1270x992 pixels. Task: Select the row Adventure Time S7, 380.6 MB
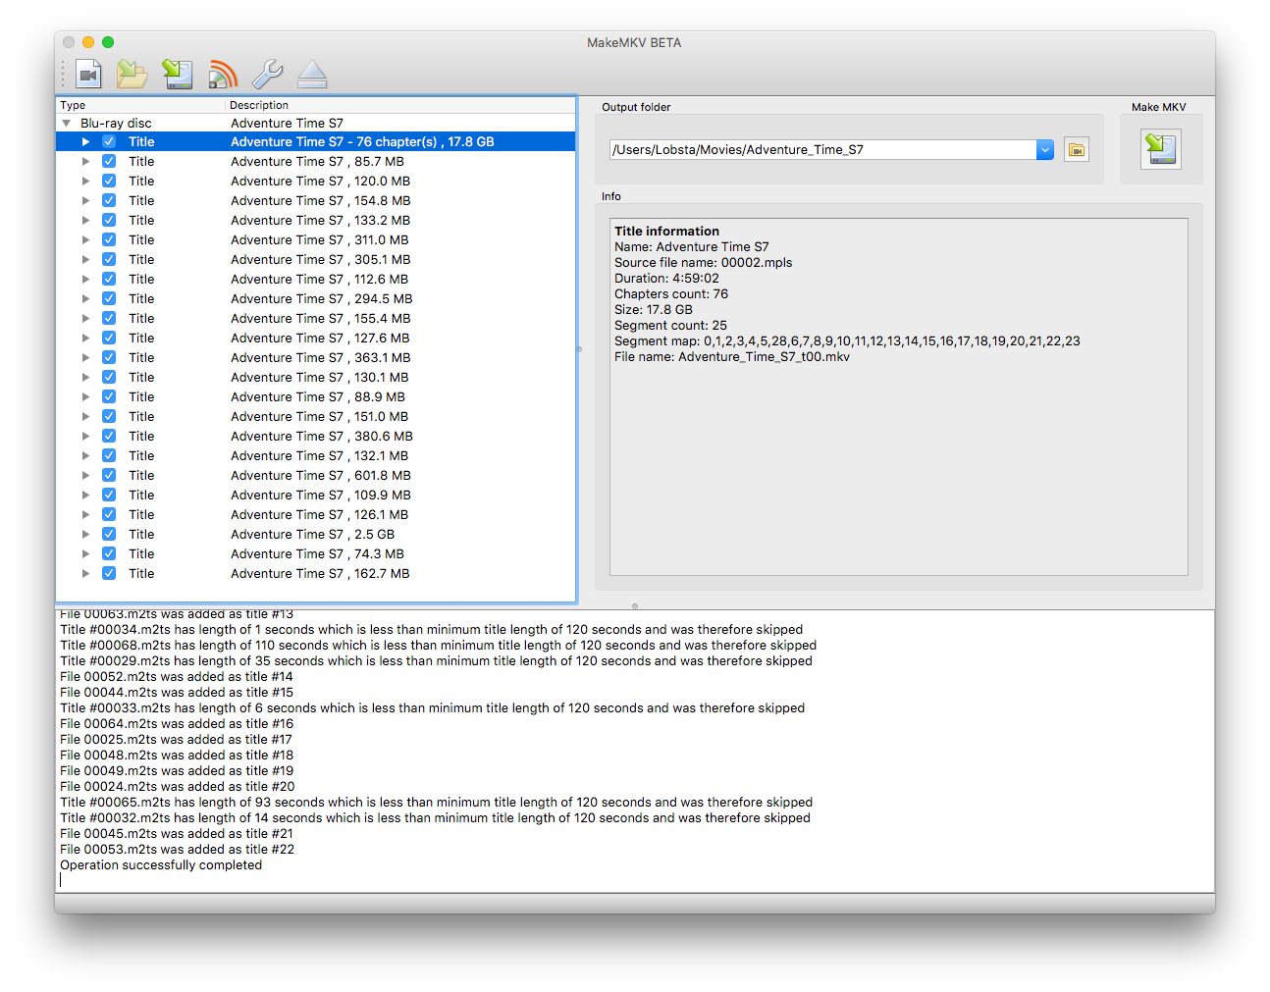pos(316,437)
